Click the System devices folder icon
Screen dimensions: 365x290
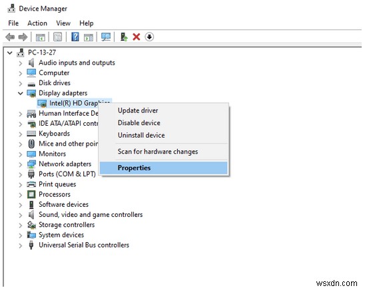point(31,235)
